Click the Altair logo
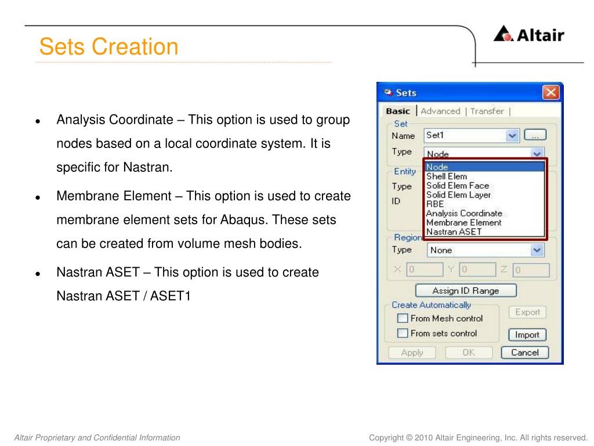Screen dimensions: 594x446 point(529,34)
